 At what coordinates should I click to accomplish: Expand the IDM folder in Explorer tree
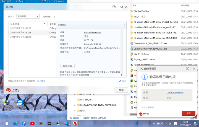coord(74,111)
